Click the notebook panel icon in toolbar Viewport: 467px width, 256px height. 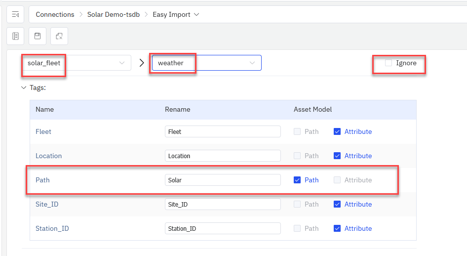pos(15,36)
